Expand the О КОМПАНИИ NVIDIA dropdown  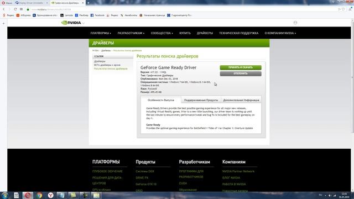[x=280, y=33]
